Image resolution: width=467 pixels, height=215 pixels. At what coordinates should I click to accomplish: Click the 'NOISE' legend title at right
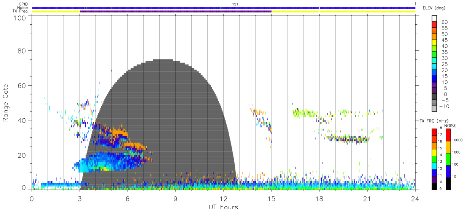tap(451, 126)
